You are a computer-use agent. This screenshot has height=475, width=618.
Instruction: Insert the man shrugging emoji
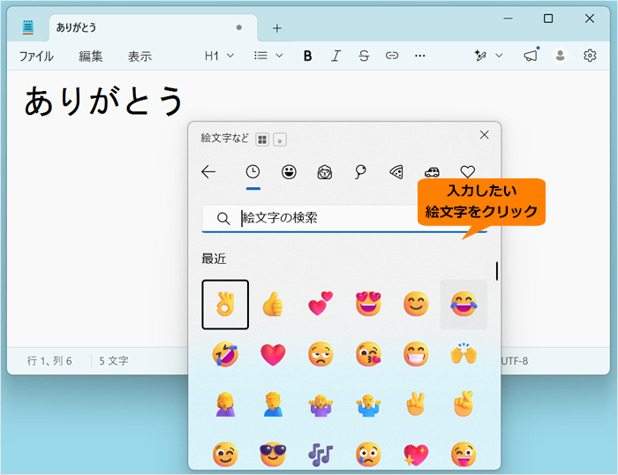coord(368,405)
